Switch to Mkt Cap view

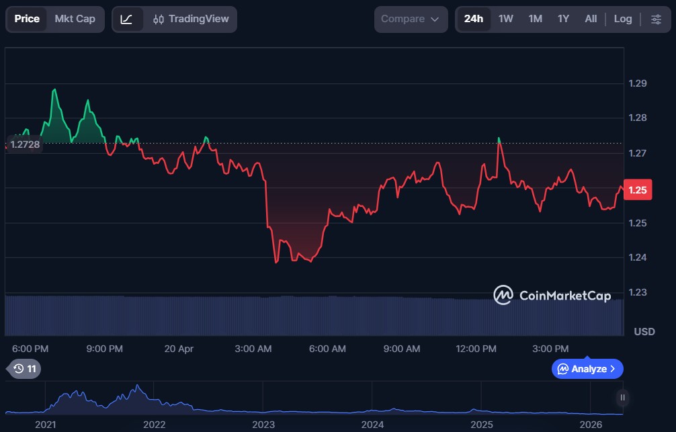tap(75, 19)
